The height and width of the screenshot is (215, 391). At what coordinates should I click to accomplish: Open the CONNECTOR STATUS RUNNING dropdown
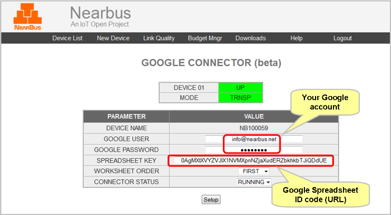click(x=254, y=182)
